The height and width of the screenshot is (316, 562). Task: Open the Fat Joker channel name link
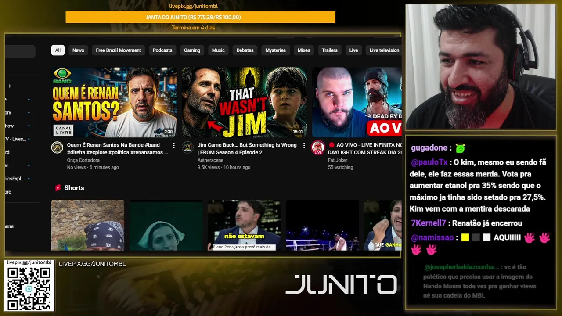[337, 160]
